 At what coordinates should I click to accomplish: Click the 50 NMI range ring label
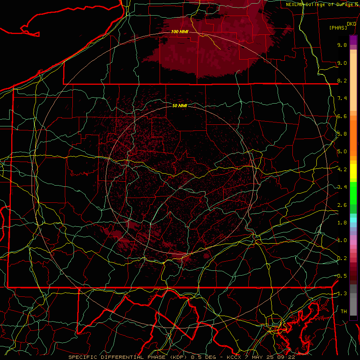(180, 106)
